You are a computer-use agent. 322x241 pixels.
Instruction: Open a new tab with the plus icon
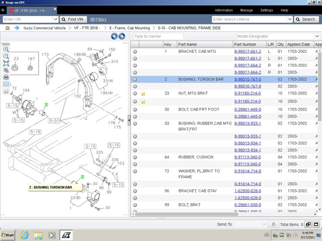pos(3,10)
